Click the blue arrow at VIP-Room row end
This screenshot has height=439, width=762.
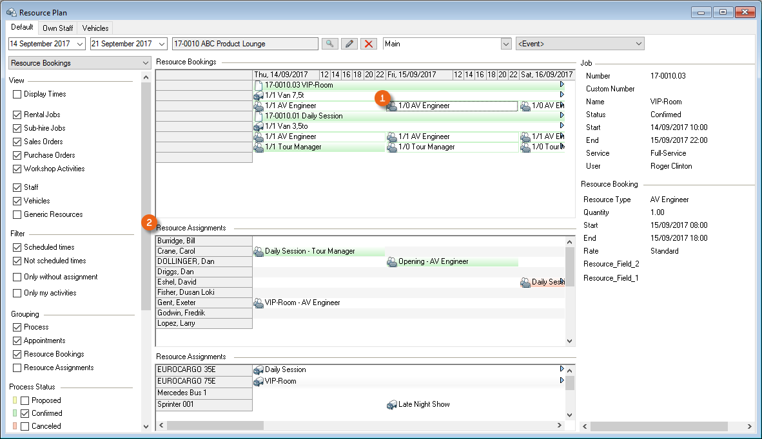click(x=562, y=84)
